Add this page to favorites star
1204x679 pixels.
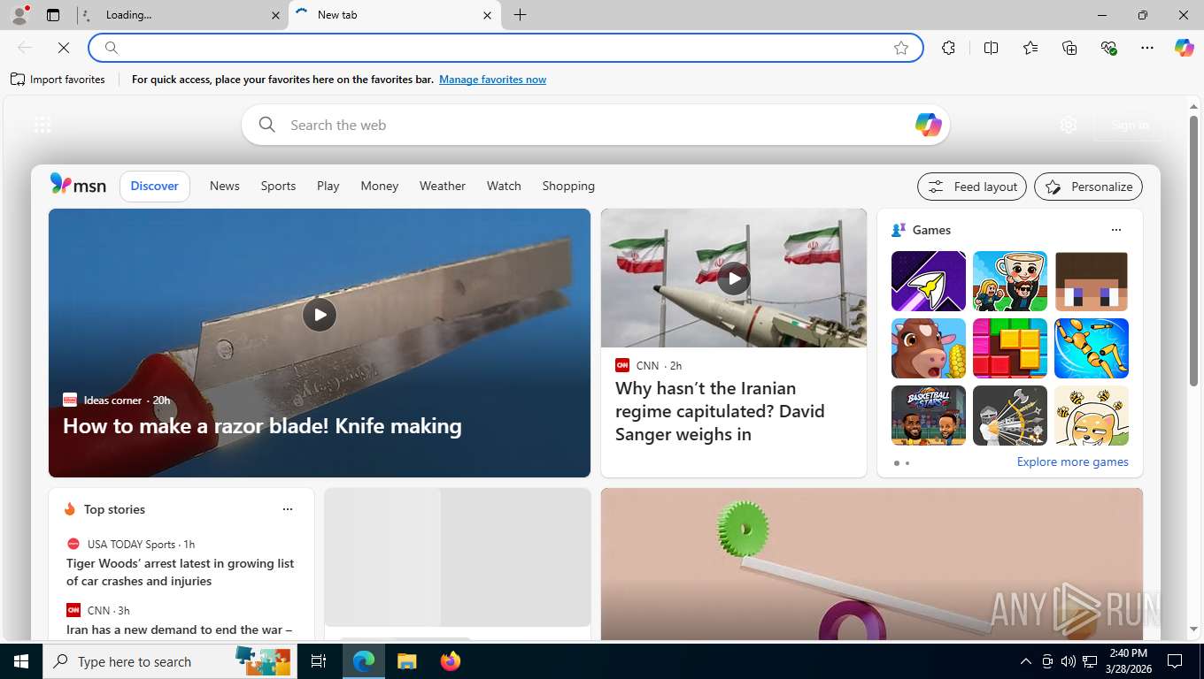(901, 48)
